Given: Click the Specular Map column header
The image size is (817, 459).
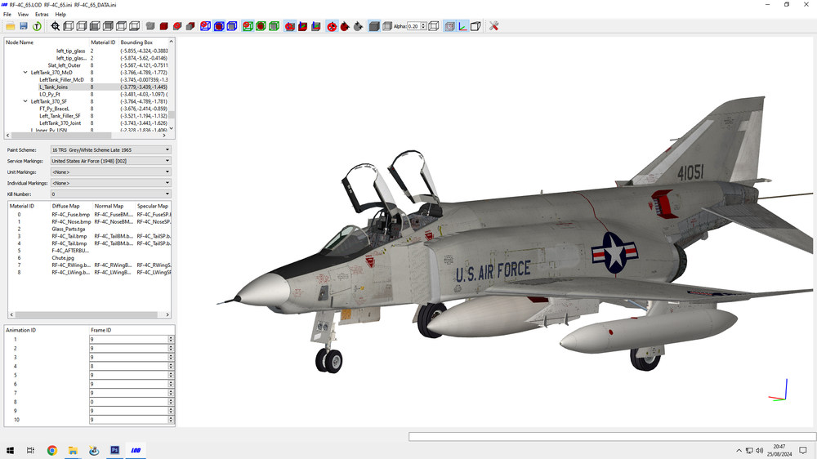Looking at the screenshot, I should [x=154, y=206].
